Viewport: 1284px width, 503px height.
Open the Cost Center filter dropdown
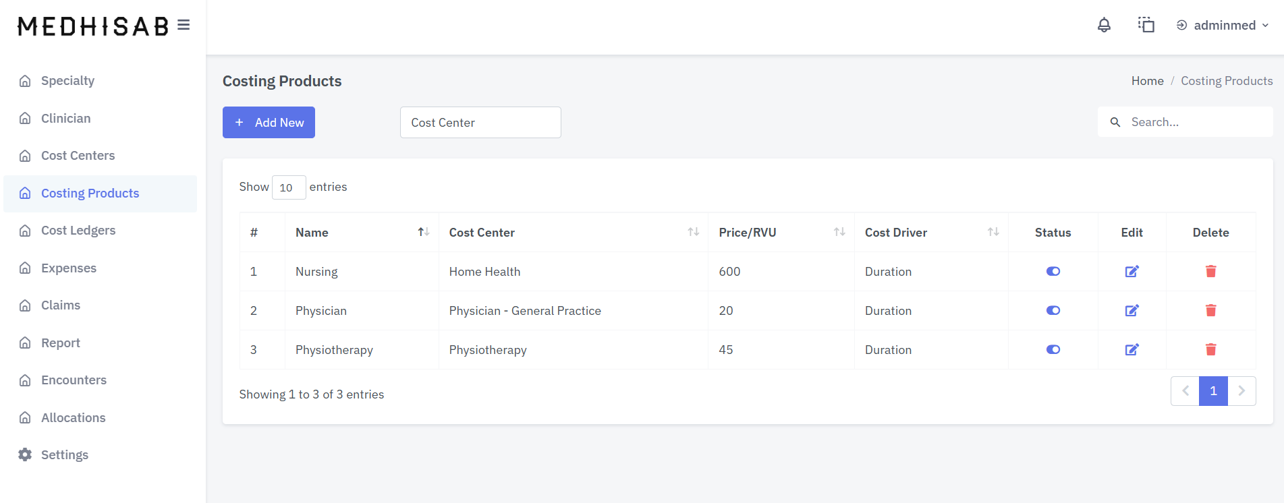pyautogui.click(x=480, y=123)
